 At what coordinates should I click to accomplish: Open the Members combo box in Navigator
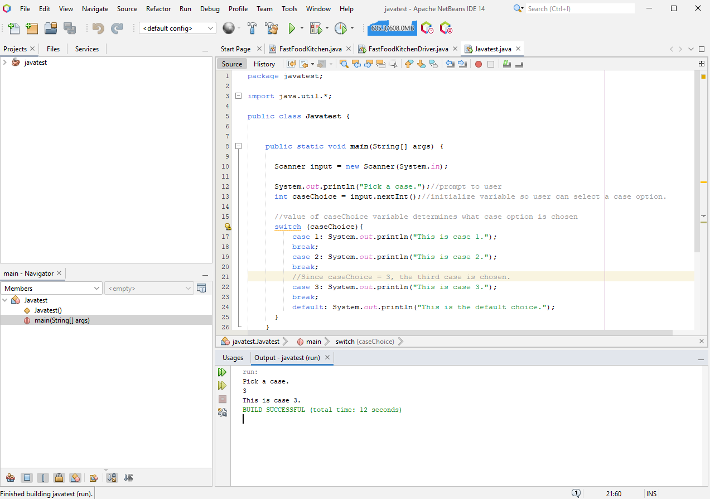(x=51, y=288)
